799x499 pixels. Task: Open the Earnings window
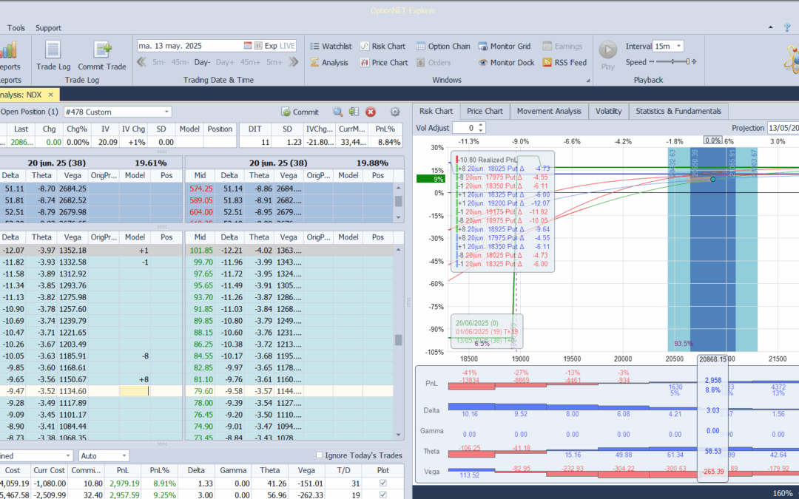(x=562, y=46)
